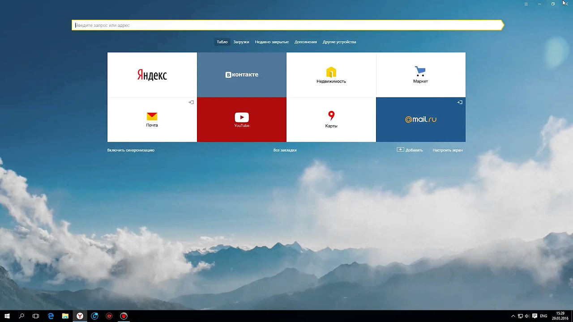Open the Action Center notifications icon
Image resolution: width=573 pixels, height=322 pixels.
coord(535,316)
